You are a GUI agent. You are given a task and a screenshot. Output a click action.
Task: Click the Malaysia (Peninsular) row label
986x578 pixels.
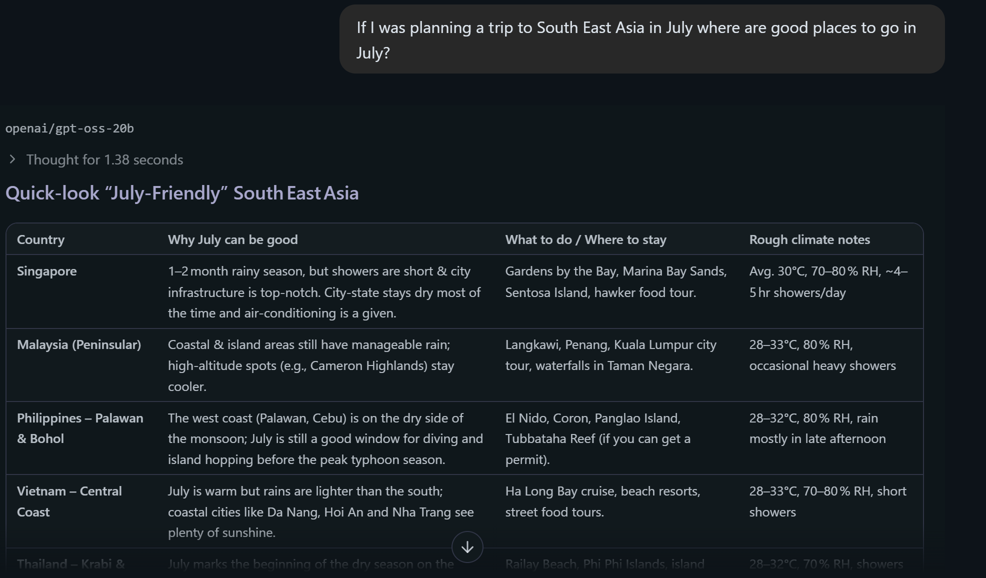(79, 344)
